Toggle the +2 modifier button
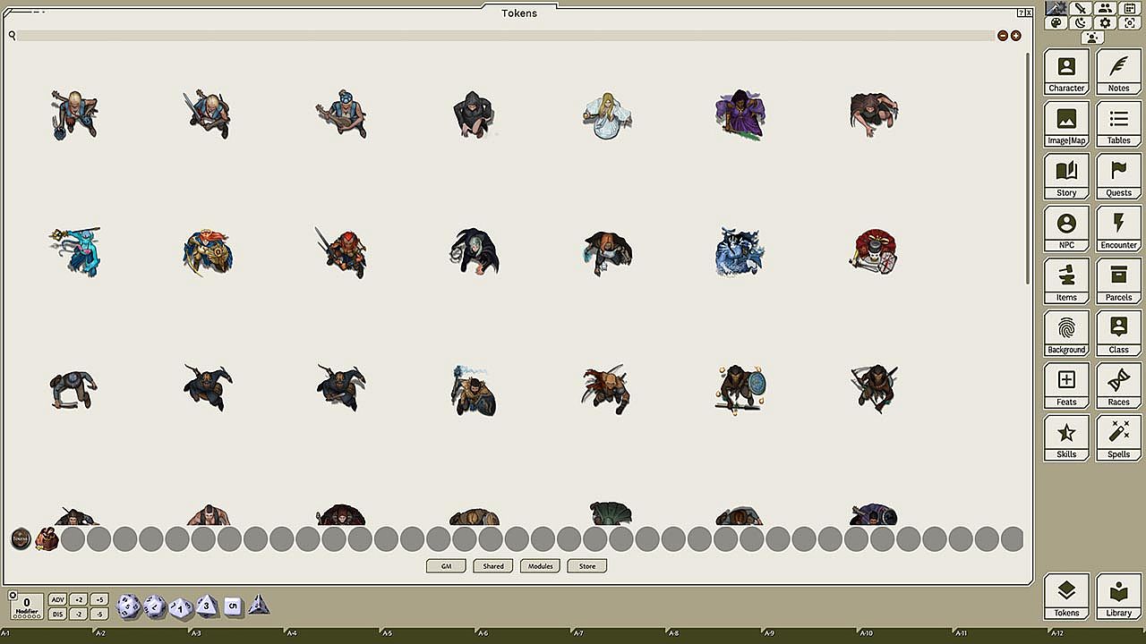The image size is (1146, 644). click(79, 599)
